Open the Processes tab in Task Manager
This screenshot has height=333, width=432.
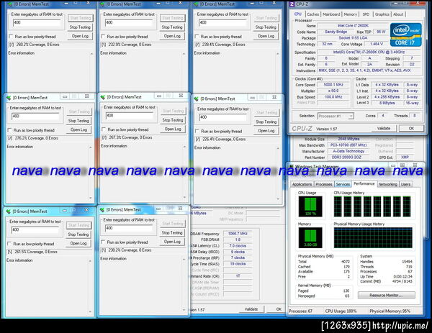click(324, 184)
